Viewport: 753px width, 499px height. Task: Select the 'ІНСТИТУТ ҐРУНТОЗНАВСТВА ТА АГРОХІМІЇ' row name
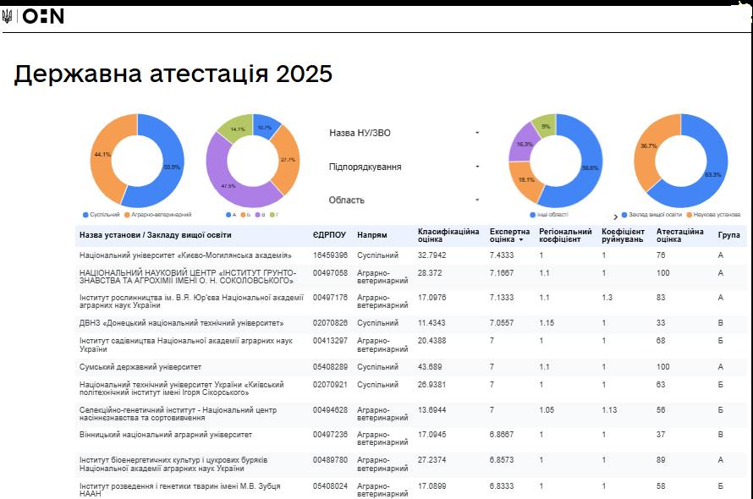(188, 277)
